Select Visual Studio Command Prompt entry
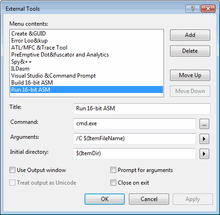Image resolution: width=220 pixels, height=215 pixels. pyautogui.click(x=86, y=76)
